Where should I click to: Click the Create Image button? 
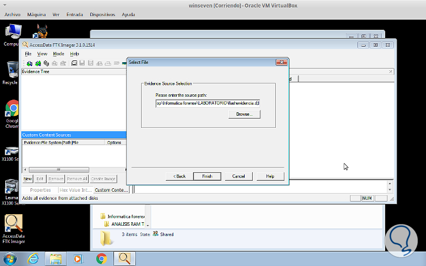click(x=103, y=179)
